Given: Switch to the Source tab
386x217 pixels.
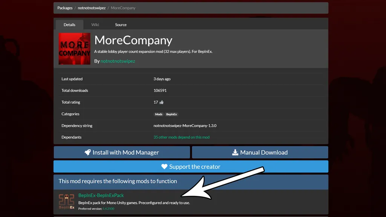Looking at the screenshot, I should click(x=121, y=24).
